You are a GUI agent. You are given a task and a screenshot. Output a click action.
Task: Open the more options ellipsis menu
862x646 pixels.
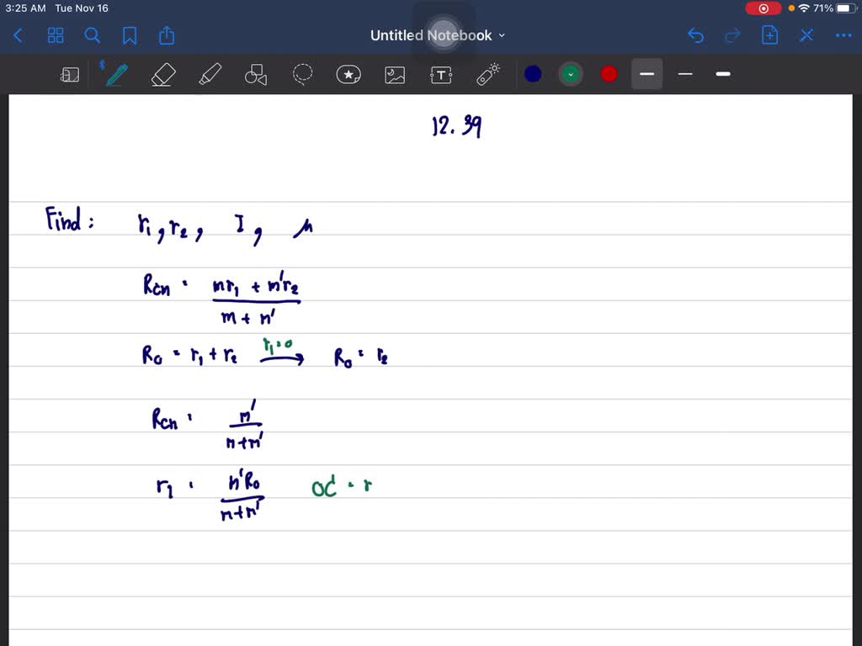point(844,35)
